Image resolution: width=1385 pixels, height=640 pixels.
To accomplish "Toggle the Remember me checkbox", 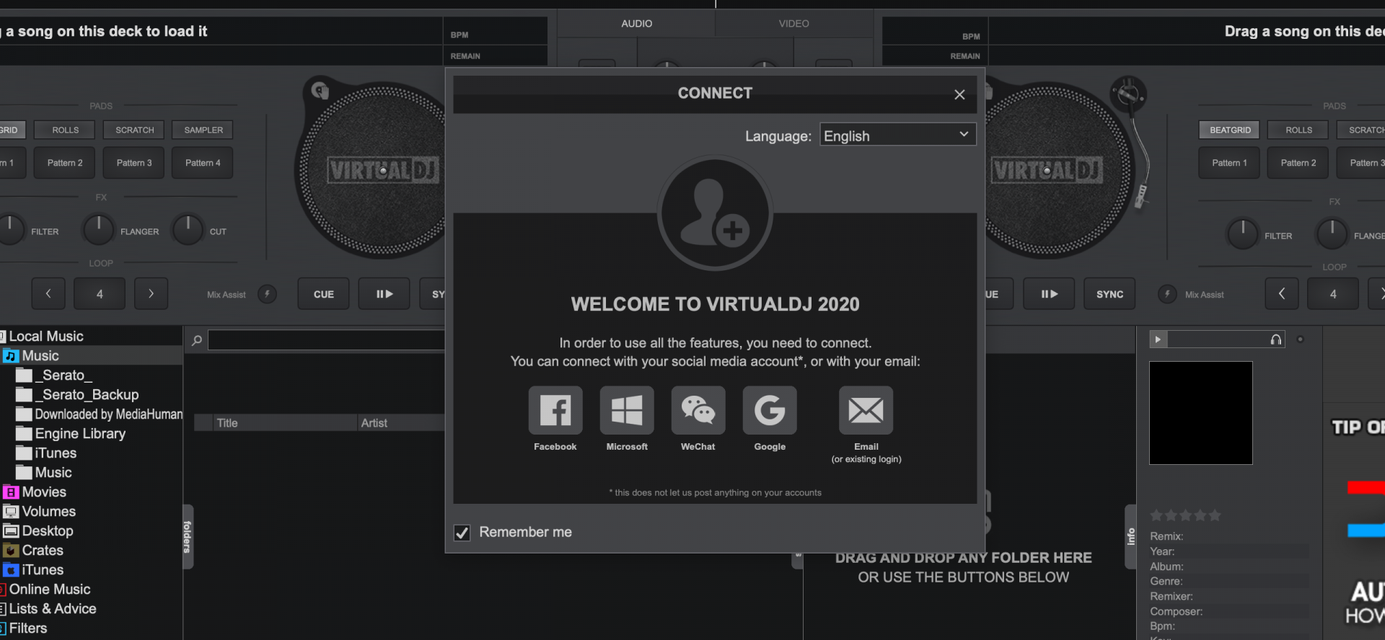I will point(462,533).
